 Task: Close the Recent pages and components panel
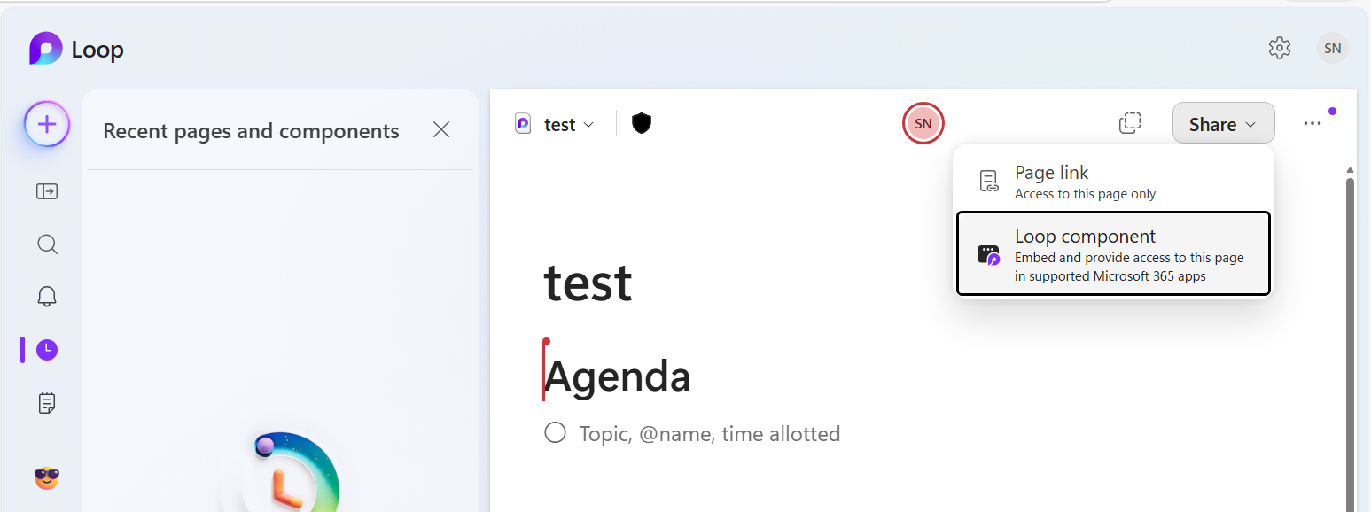click(441, 130)
